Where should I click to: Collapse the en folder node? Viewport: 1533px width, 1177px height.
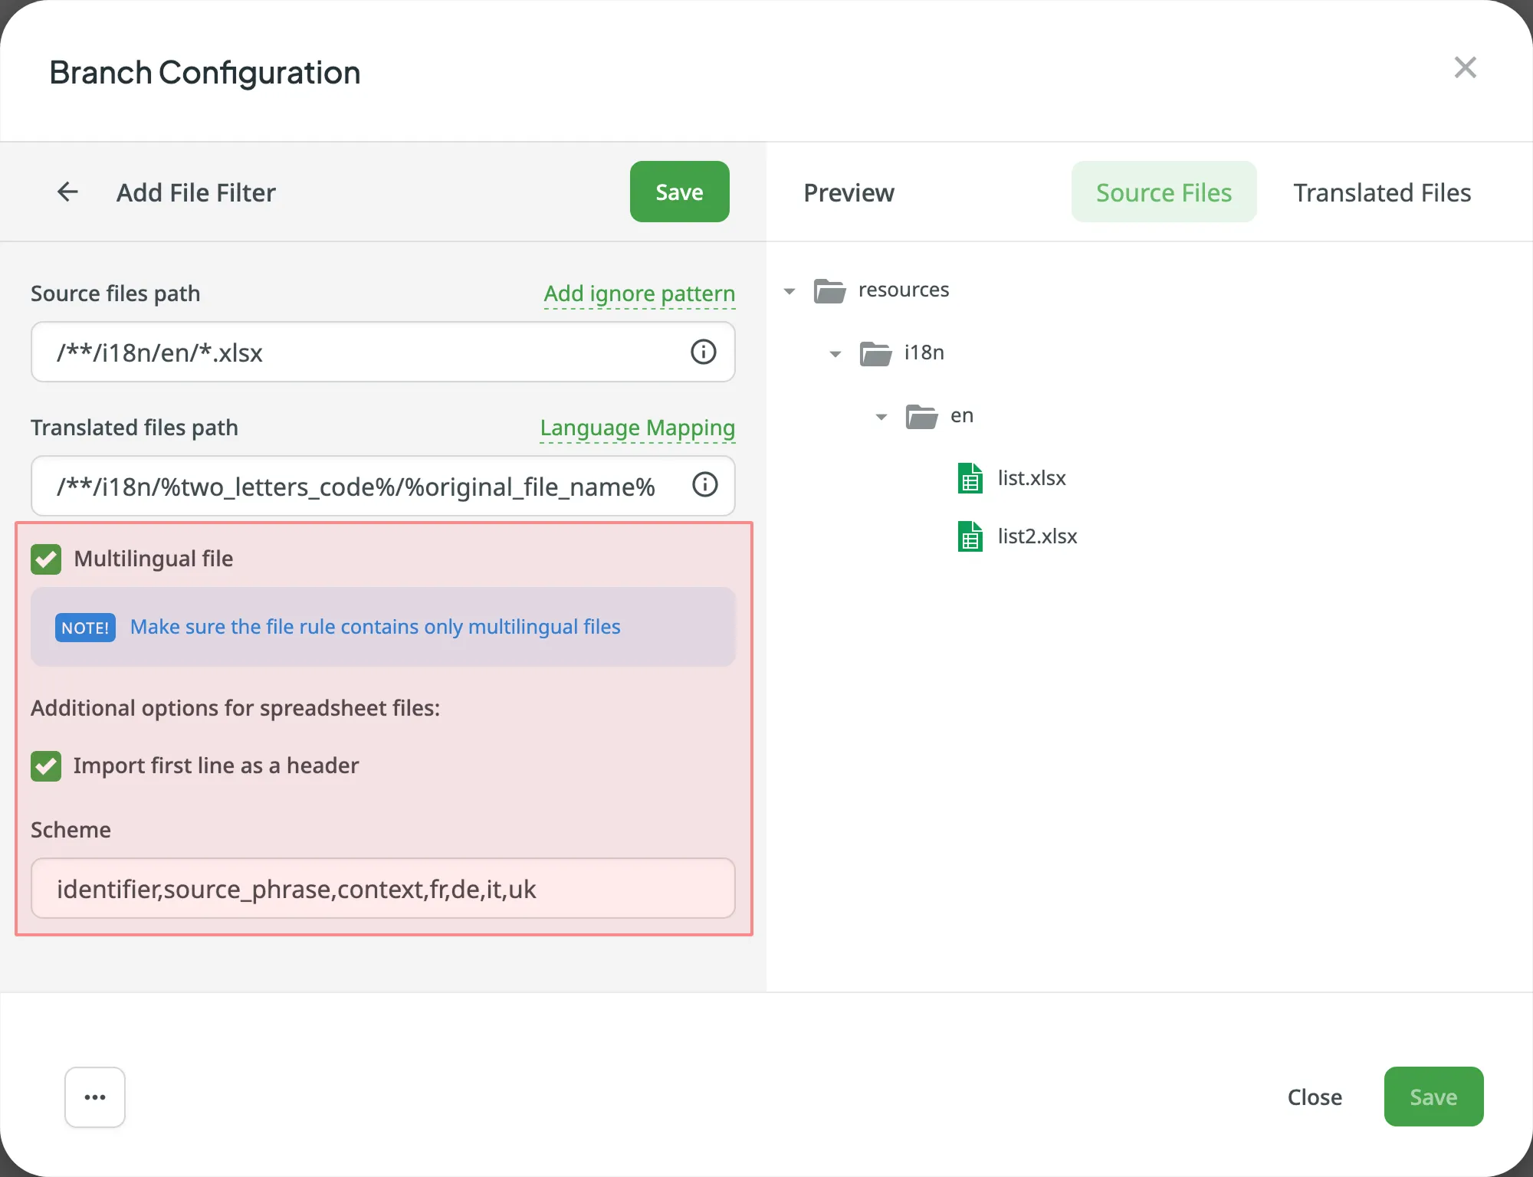880,416
